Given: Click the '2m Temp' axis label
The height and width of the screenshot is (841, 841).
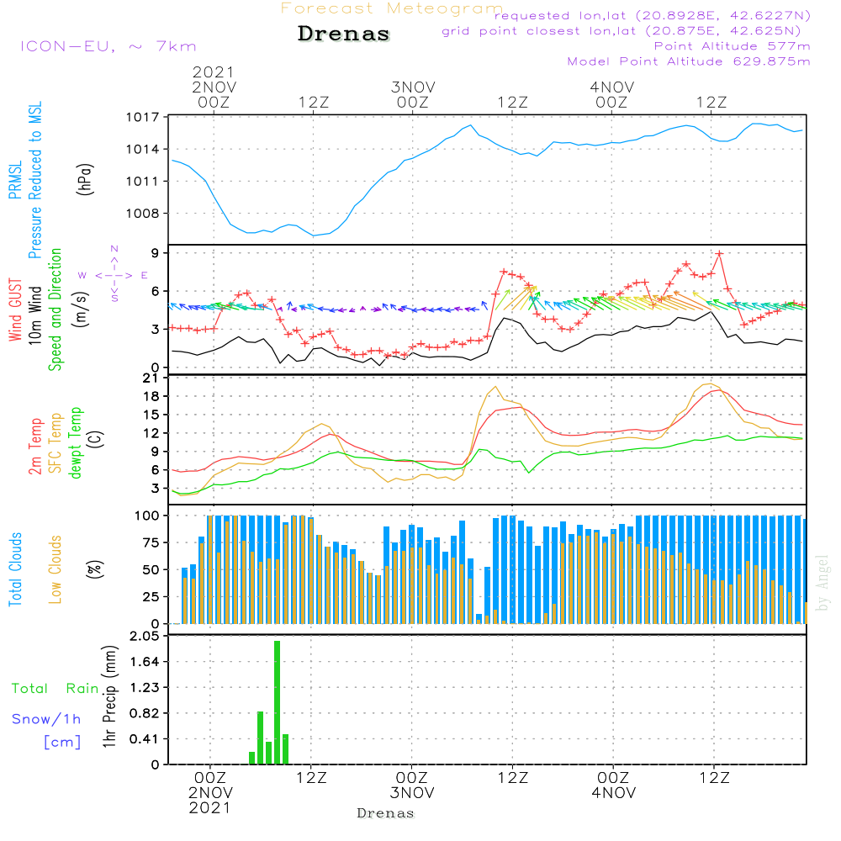Looking at the screenshot, I should 34,447.
